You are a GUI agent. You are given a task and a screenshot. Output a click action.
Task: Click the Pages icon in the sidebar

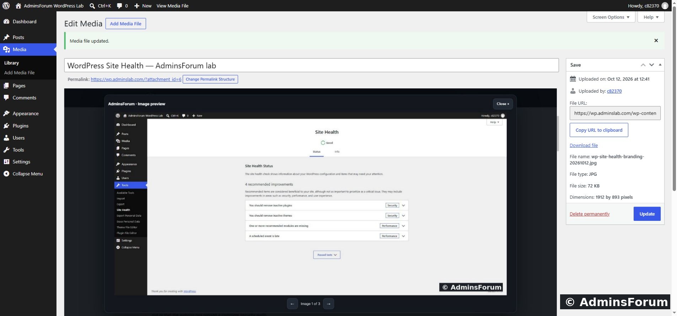coord(6,86)
